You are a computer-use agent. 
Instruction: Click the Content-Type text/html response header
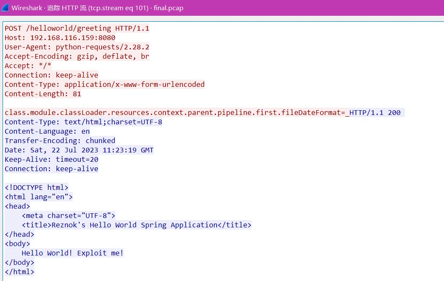[83, 122]
